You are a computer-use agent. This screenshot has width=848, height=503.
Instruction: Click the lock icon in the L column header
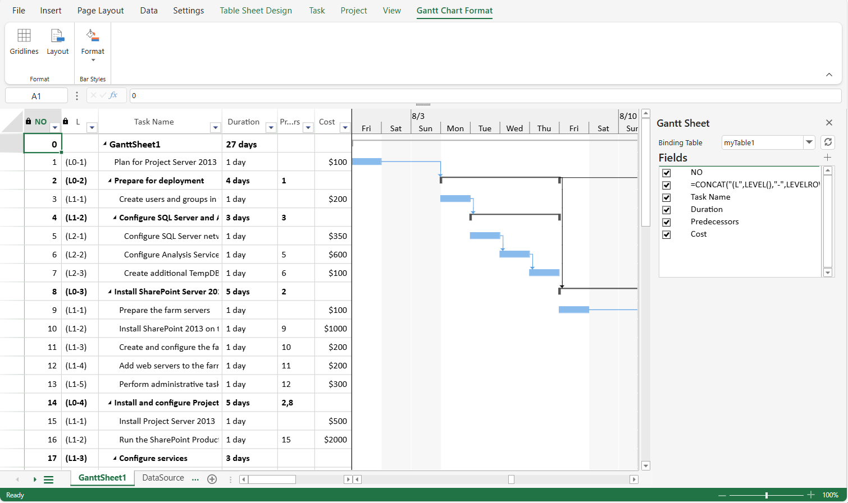click(66, 121)
